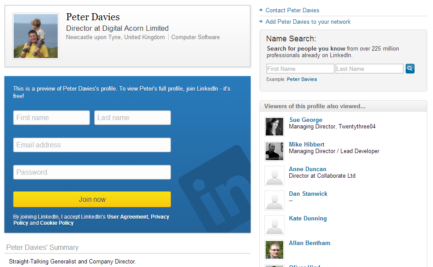Viewport: 433px width, 267px height.
Task: Open the User Agreement link
Action: pyautogui.click(x=127, y=217)
